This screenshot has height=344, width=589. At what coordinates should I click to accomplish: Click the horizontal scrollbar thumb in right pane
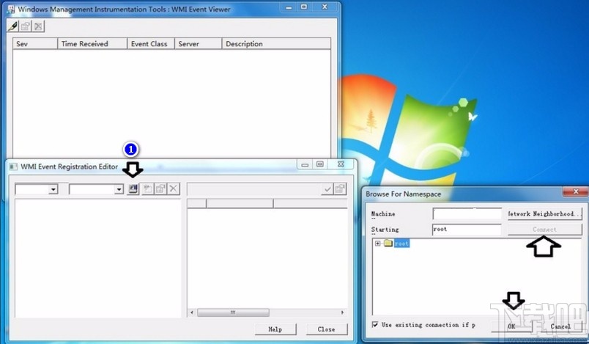(x=233, y=312)
